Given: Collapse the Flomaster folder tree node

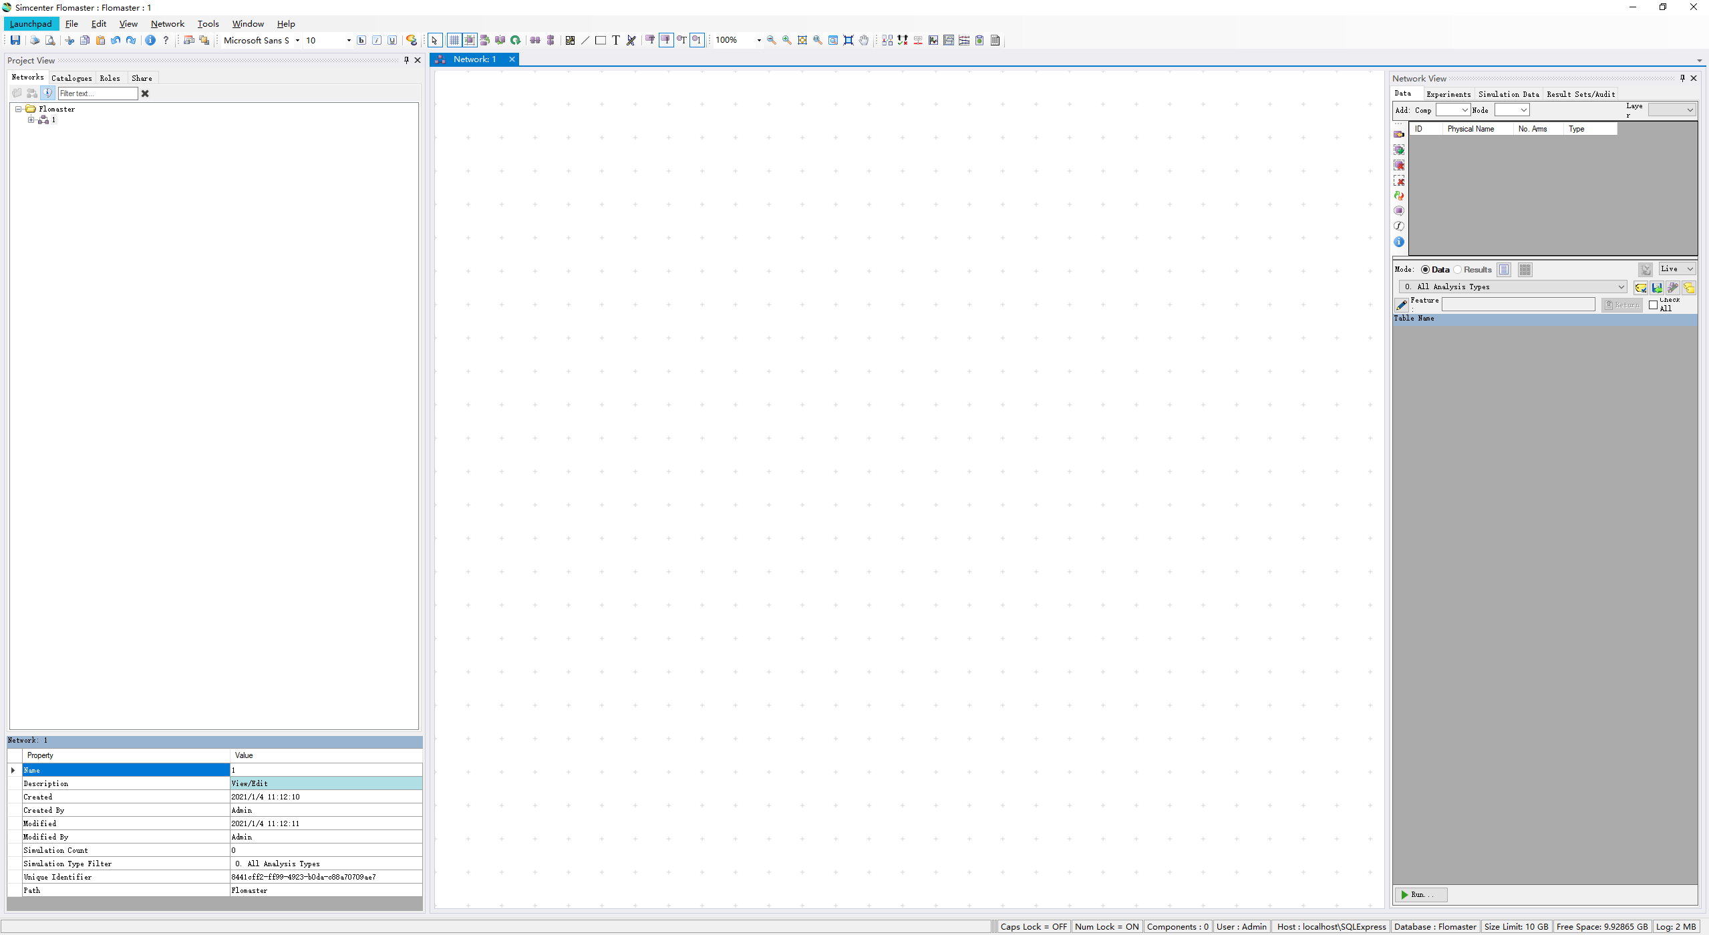Looking at the screenshot, I should point(19,109).
